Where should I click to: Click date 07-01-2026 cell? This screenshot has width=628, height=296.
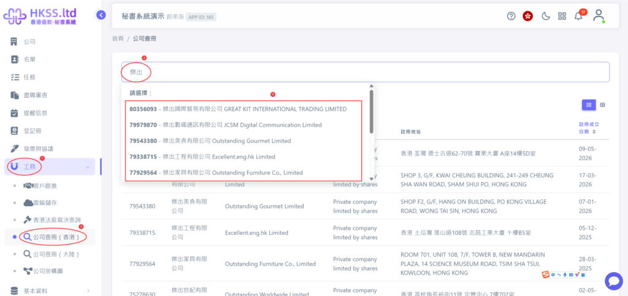[588, 206]
